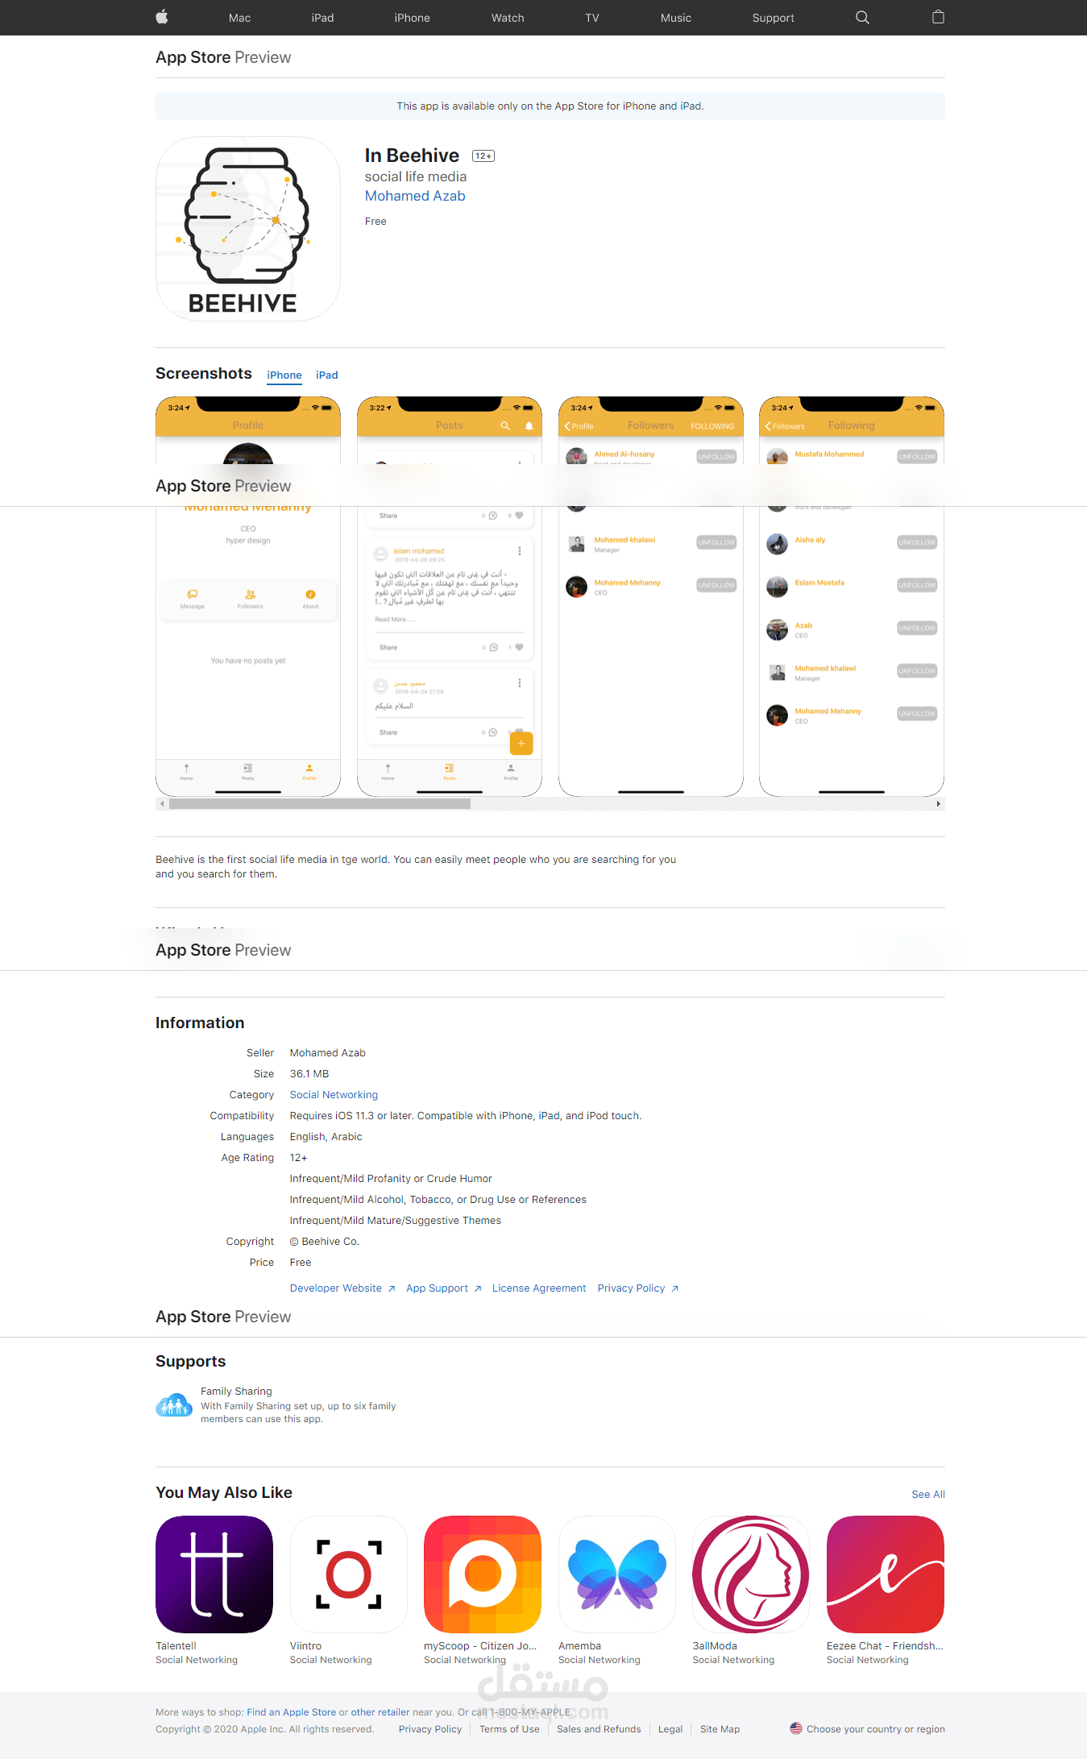Open Amemba butterfly app icon
Viewport: 1087px width, 1759px height.
pyautogui.click(x=617, y=1574)
